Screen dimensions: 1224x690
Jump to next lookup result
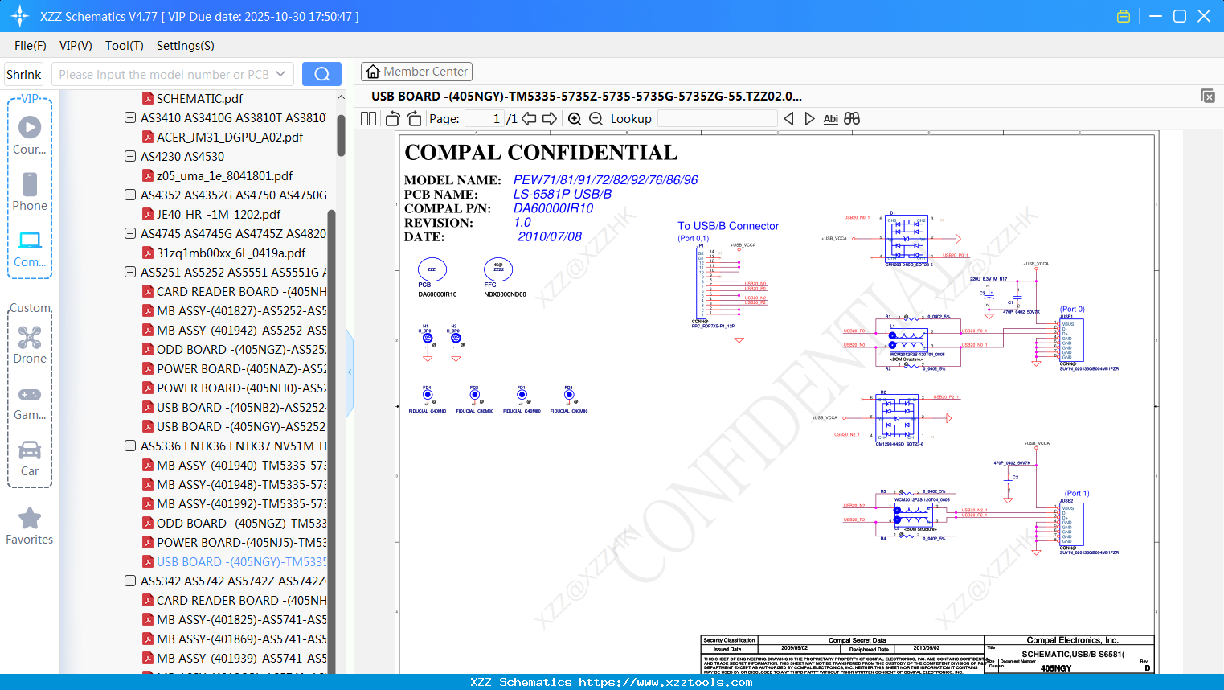coord(809,119)
